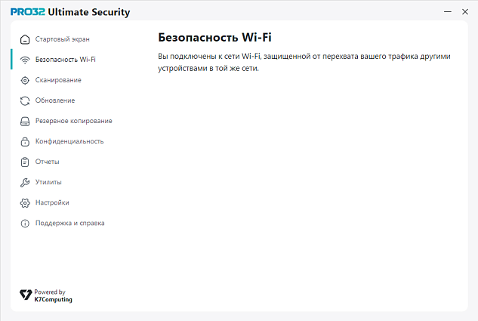Click the Безопасность Wi-Fi page heading
478x321 pixels.
[x=214, y=38]
